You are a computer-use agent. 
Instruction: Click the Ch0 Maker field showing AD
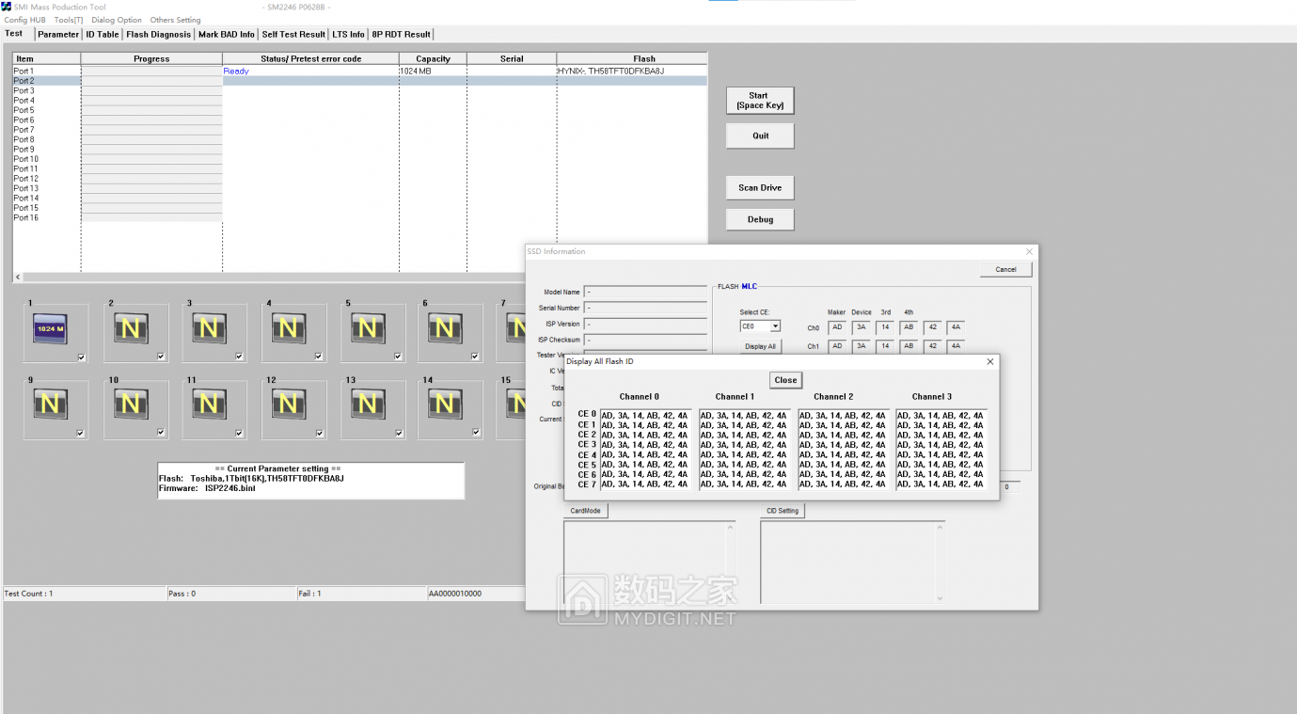pyautogui.click(x=837, y=327)
